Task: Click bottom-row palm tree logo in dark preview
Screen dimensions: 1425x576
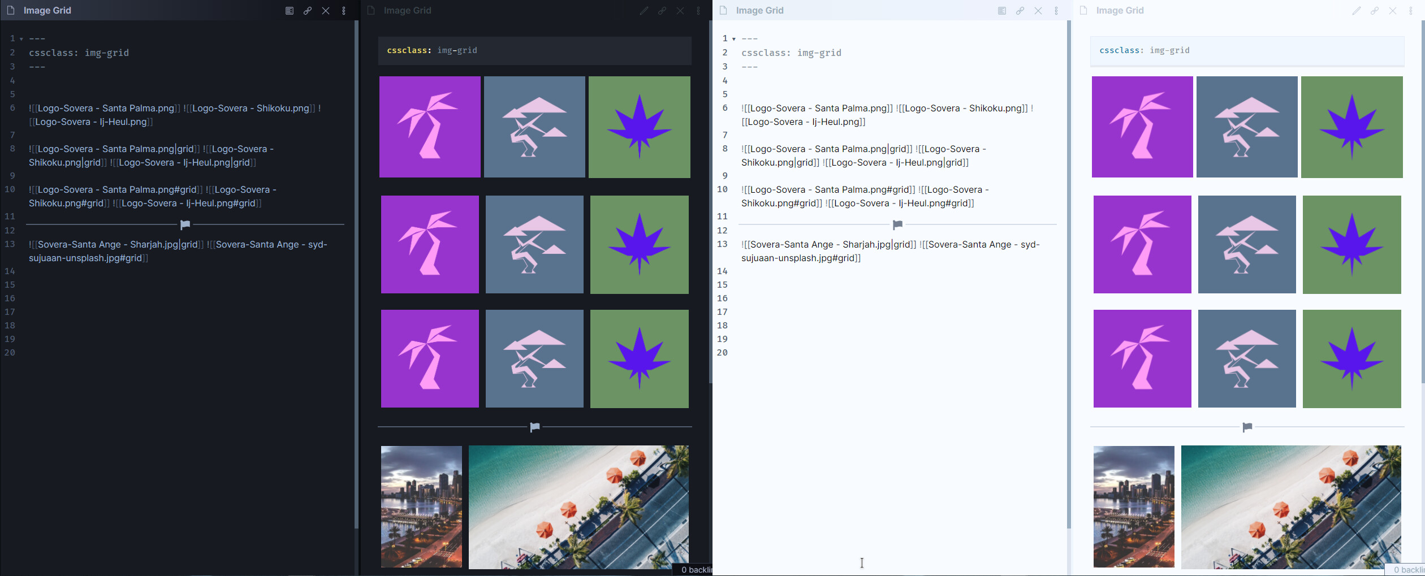Action: [x=430, y=358]
